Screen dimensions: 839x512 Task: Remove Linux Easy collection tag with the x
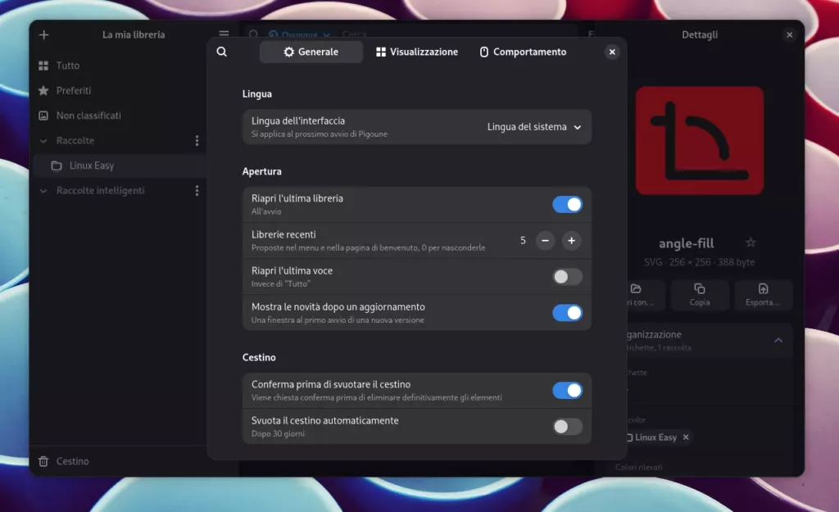click(x=686, y=437)
